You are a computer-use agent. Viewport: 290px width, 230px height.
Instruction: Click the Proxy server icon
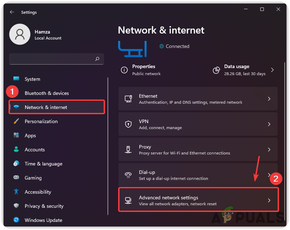click(128, 150)
